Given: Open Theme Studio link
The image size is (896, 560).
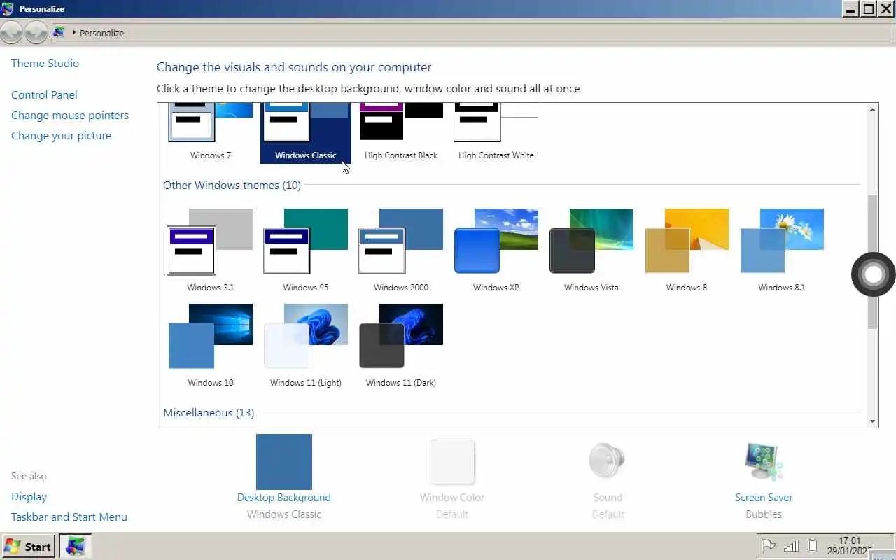Looking at the screenshot, I should coord(45,63).
